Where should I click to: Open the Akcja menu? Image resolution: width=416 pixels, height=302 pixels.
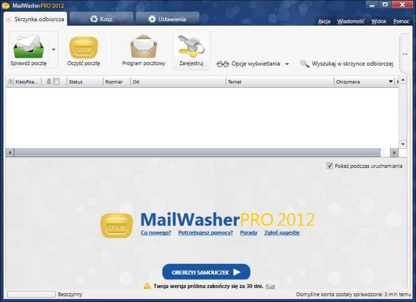tap(324, 21)
